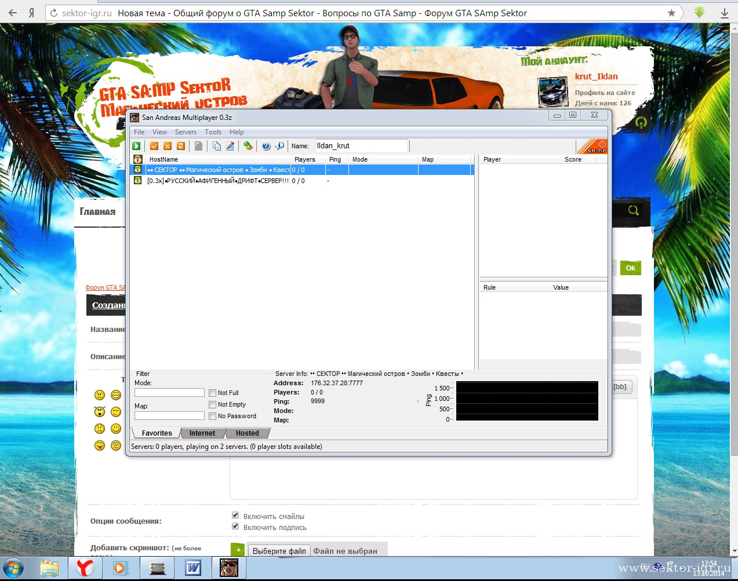This screenshot has width=738, height=581.
Task: Click the Главная navigation item on the website
Action: tap(97, 212)
